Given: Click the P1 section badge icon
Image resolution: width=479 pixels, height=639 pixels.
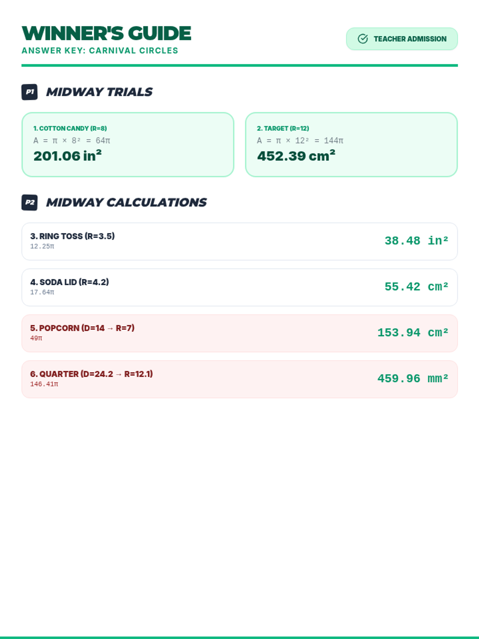Looking at the screenshot, I should pyautogui.click(x=30, y=92).
